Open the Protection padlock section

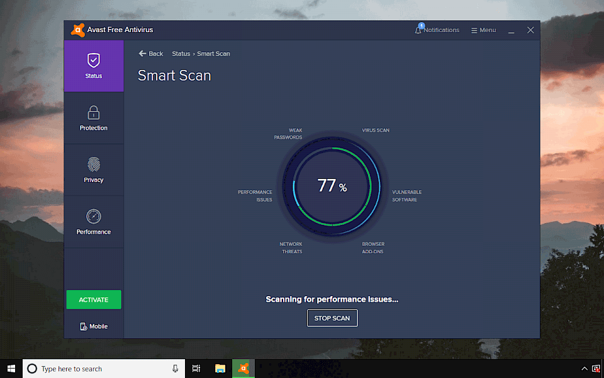click(94, 118)
